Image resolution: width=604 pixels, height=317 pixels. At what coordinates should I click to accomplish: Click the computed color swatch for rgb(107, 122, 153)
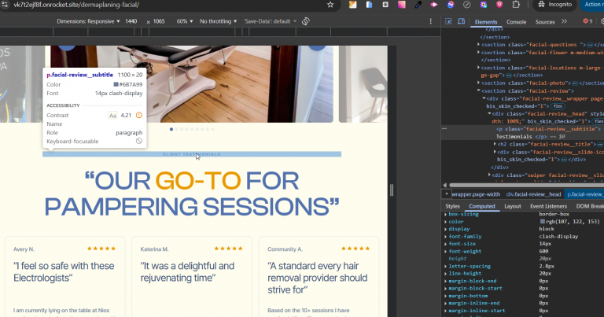point(542,222)
